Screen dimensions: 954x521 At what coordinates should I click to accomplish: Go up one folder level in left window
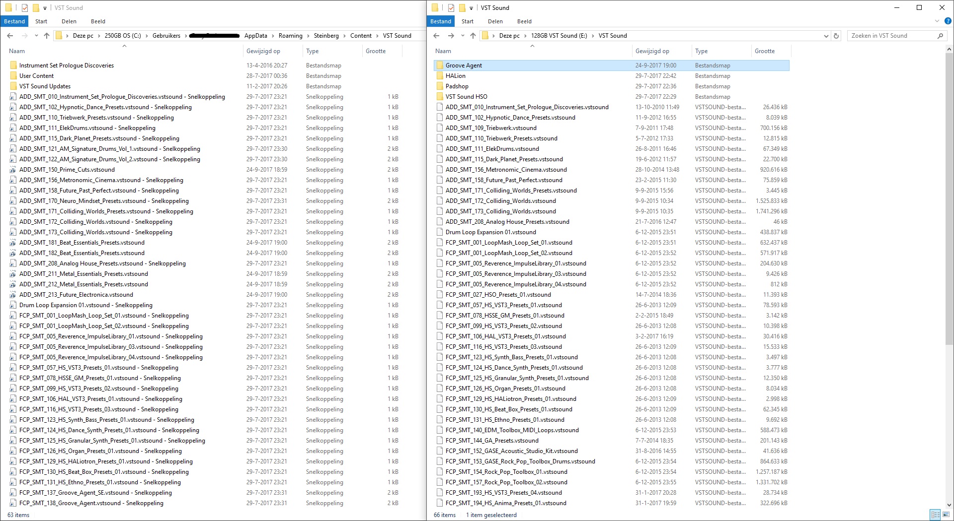pos(47,36)
